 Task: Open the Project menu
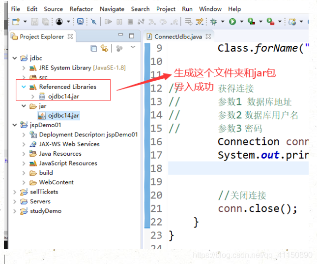tap(166, 9)
